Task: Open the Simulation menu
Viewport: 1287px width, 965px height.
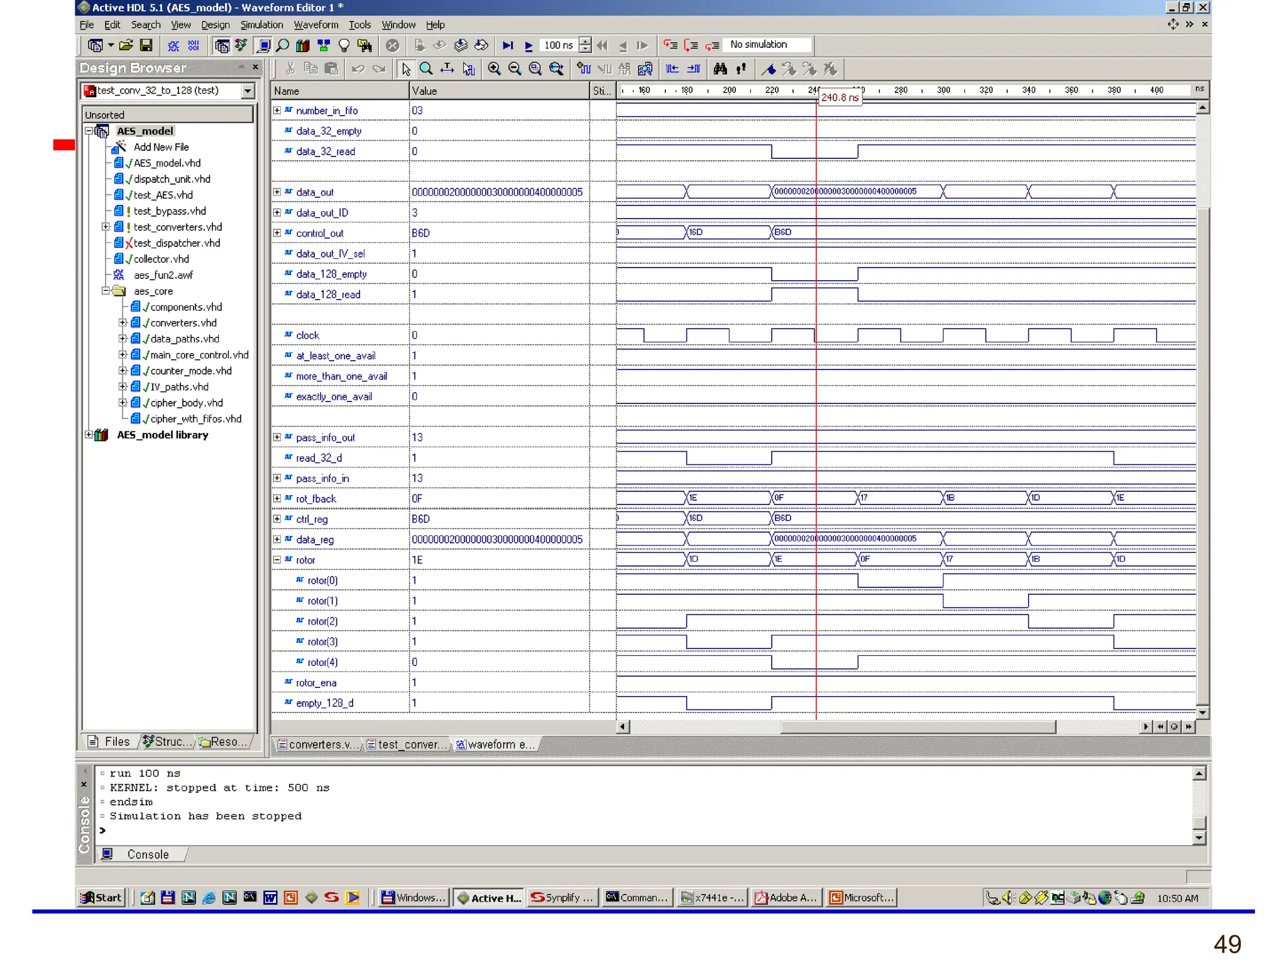Action: [x=261, y=25]
